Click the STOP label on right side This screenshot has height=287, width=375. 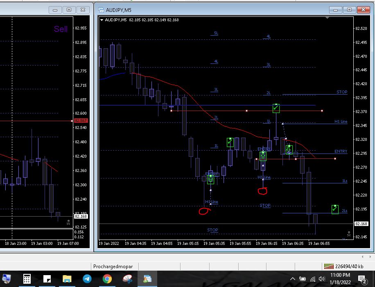(x=341, y=92)
